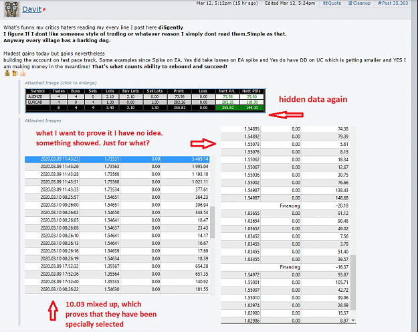
Task: Click the red status dot beside Davit
Action: click(44, 9)
